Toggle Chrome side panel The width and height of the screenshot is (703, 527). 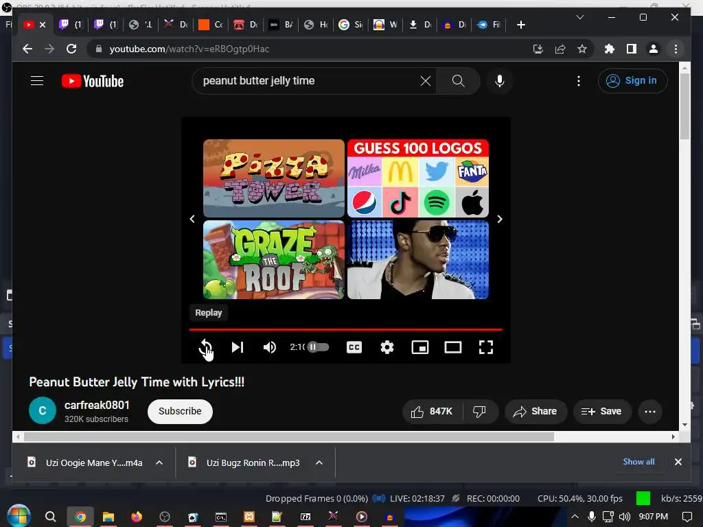(632, 49)
